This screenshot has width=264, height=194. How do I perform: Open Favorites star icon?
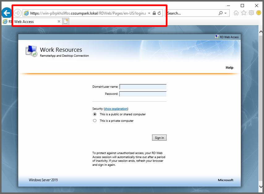(x=244, y=13)
